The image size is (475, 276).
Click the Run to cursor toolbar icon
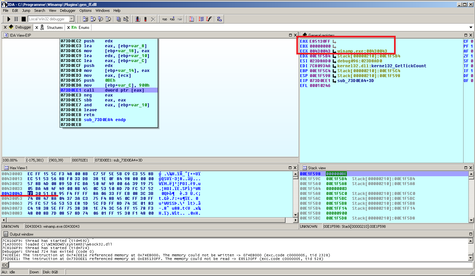(108, 19)
